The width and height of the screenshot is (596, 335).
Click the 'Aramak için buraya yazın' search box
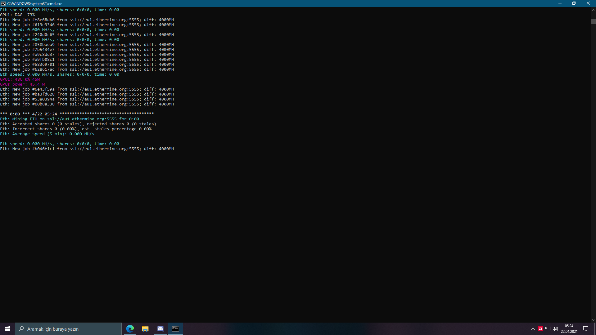click(68, 329)
